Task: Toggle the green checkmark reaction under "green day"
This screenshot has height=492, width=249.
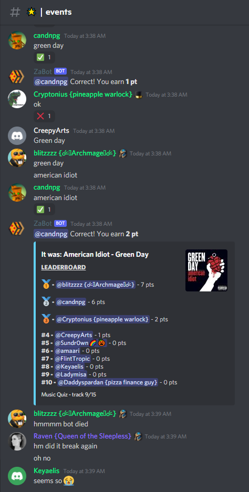Action: click(x=44, y=57)
